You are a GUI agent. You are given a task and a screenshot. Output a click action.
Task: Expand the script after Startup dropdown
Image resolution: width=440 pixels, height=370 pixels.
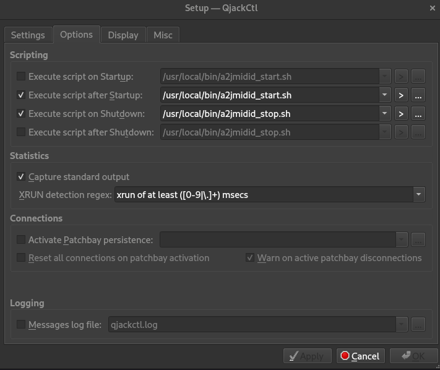(x=385, y=95)
